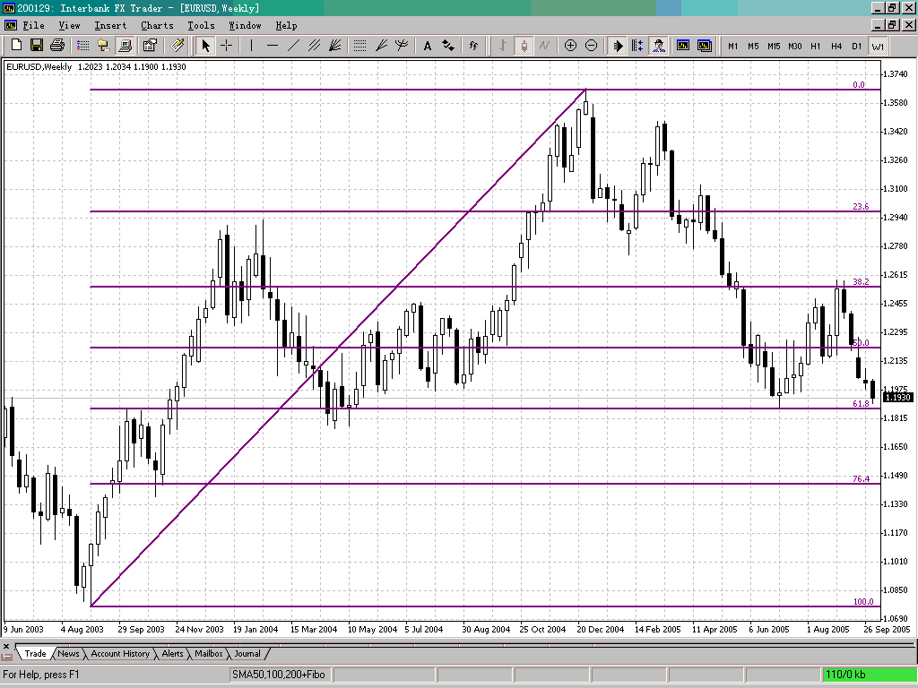918x688 pixels.
Task: Draw a horizontal line on the chart
Action: 273,46
